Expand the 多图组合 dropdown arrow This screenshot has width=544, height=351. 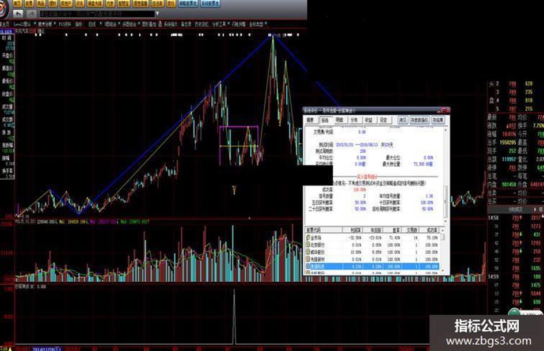[x=139, y=24]
